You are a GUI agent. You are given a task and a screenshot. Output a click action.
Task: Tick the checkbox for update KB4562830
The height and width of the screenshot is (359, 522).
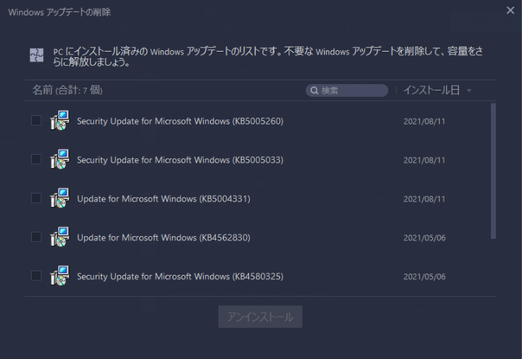coord(36,237)
